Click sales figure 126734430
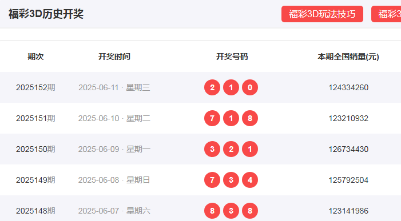The image size is (401, 221). coord(348,149)
